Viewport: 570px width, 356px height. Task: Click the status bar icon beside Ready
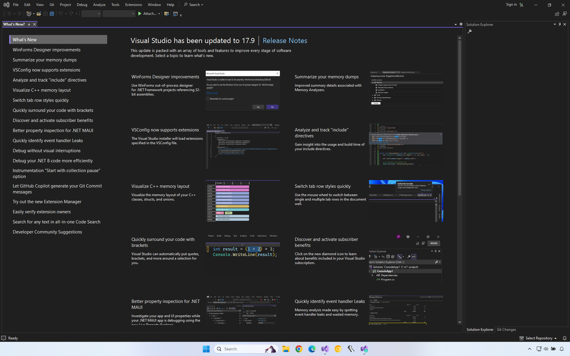click(4, 338)
